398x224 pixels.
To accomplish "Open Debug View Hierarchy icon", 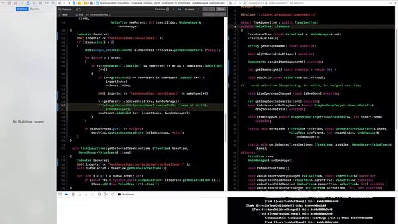I will pos(99,194).
